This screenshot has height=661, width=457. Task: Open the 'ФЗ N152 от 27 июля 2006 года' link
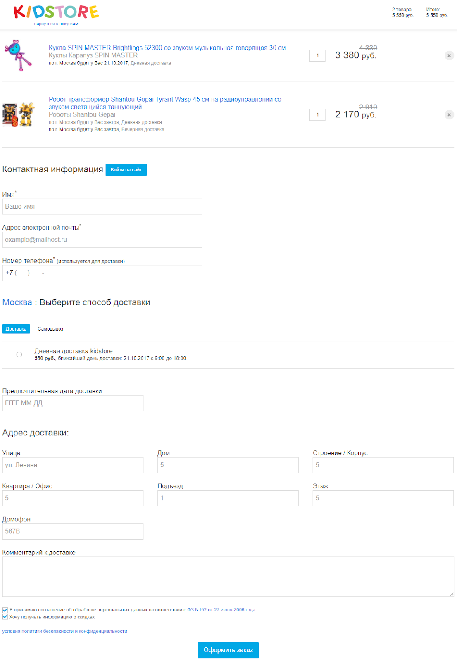coord(221,610)
